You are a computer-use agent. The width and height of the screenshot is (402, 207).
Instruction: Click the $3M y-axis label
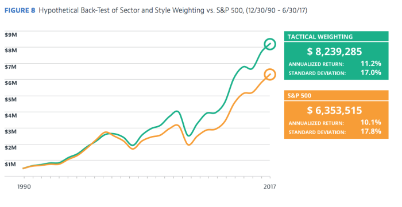pos(11,131)
